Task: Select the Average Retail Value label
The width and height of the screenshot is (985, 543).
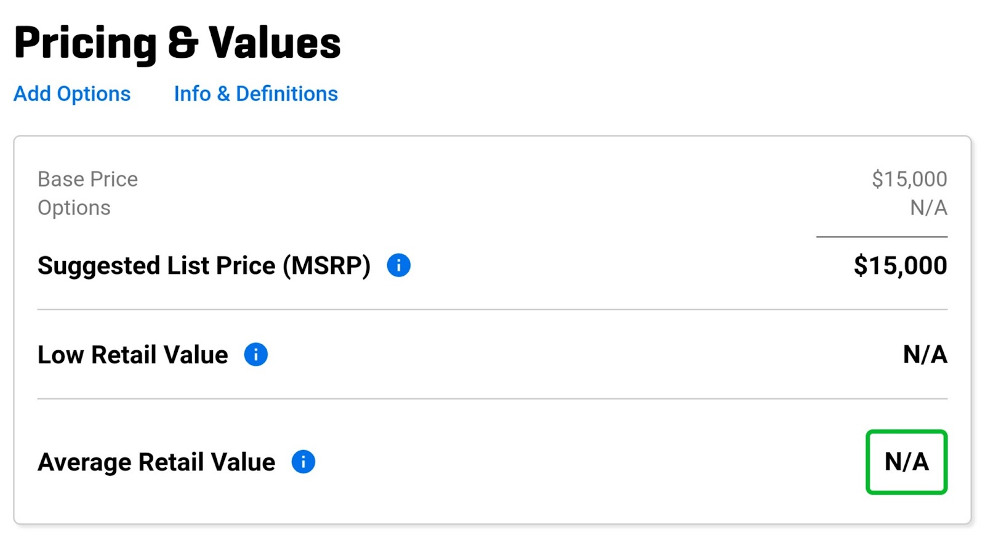Action: click(x=156, y=462)
